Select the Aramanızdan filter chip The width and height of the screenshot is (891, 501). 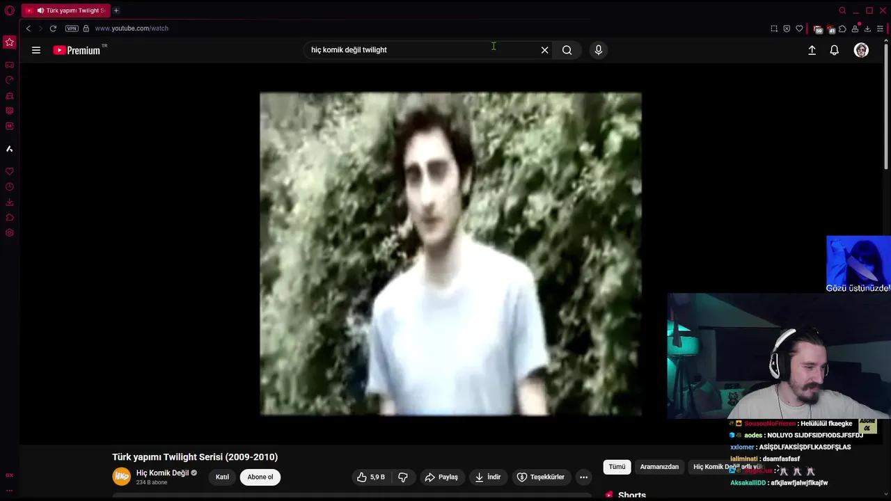[x=659, y=467]
